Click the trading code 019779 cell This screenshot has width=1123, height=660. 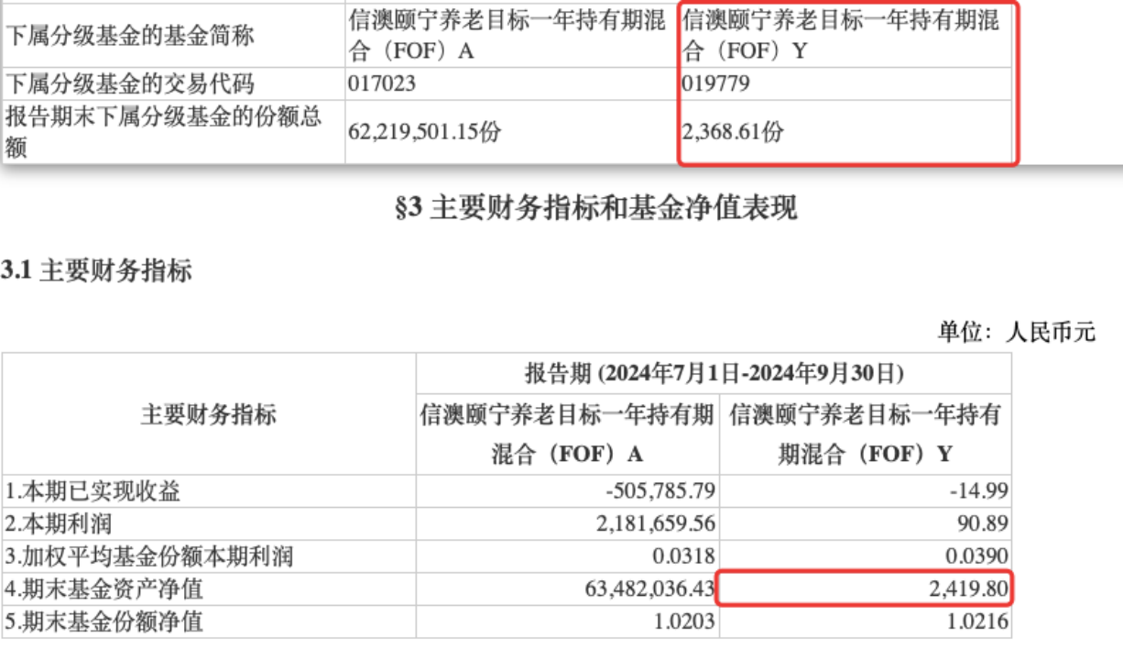(716, 84)
